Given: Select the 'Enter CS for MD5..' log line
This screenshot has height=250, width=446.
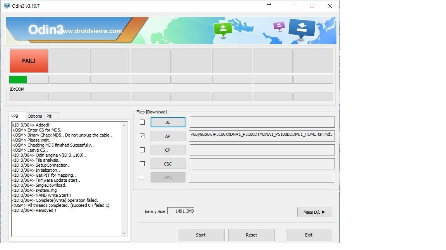Looking at the screenshot, I should (x=38, y=130).
